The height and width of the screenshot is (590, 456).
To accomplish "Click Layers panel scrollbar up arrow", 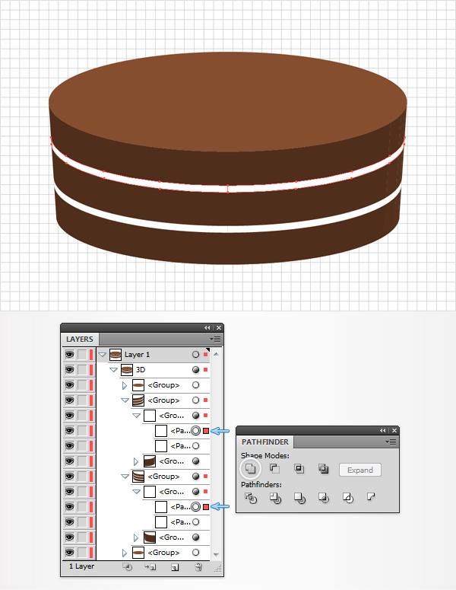I will click(x=216, y=354).
